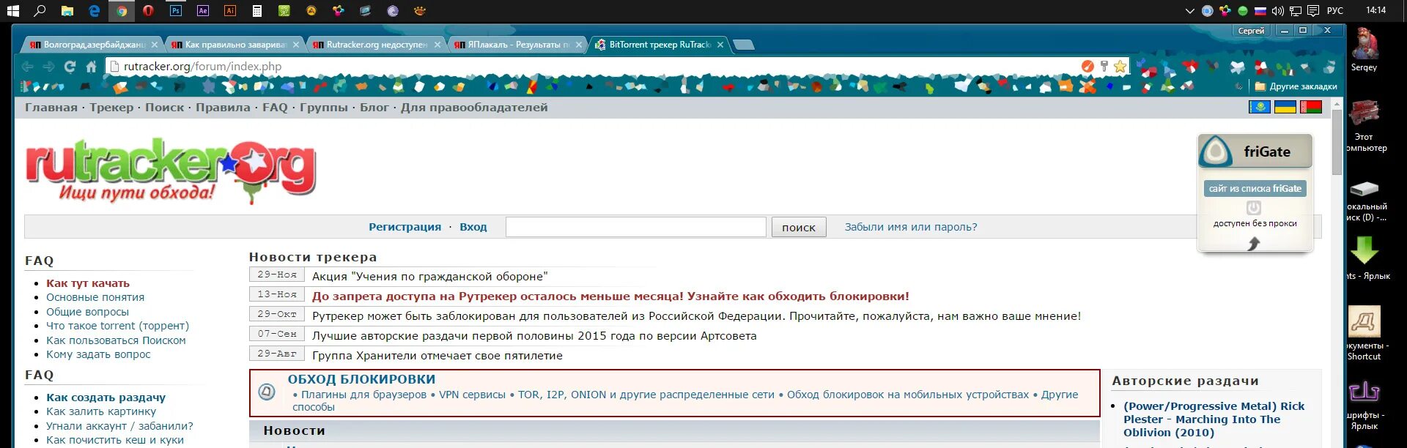Go to the browser Home page
This screenshot has height=448, width=1407.
(x=92, y=67)
